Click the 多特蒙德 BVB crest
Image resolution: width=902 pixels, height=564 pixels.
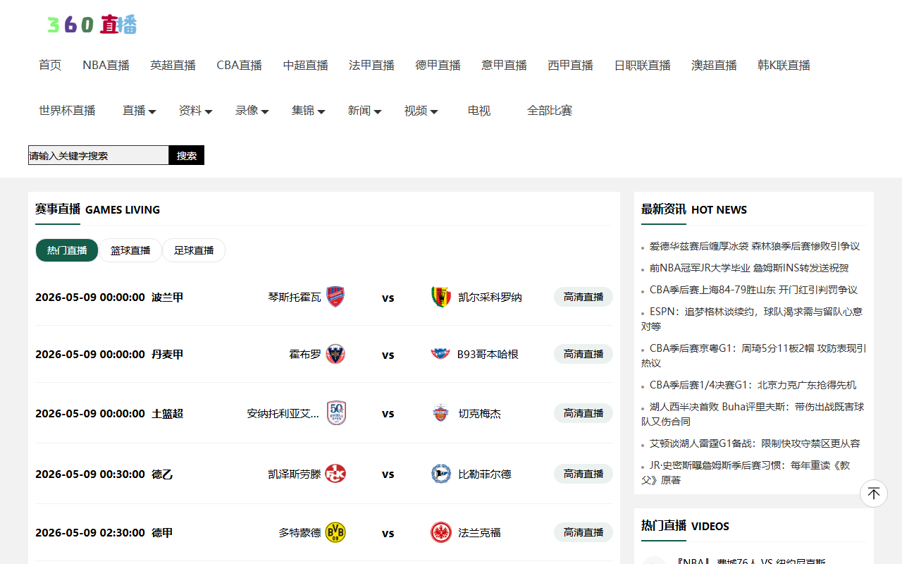coord(335,532)
